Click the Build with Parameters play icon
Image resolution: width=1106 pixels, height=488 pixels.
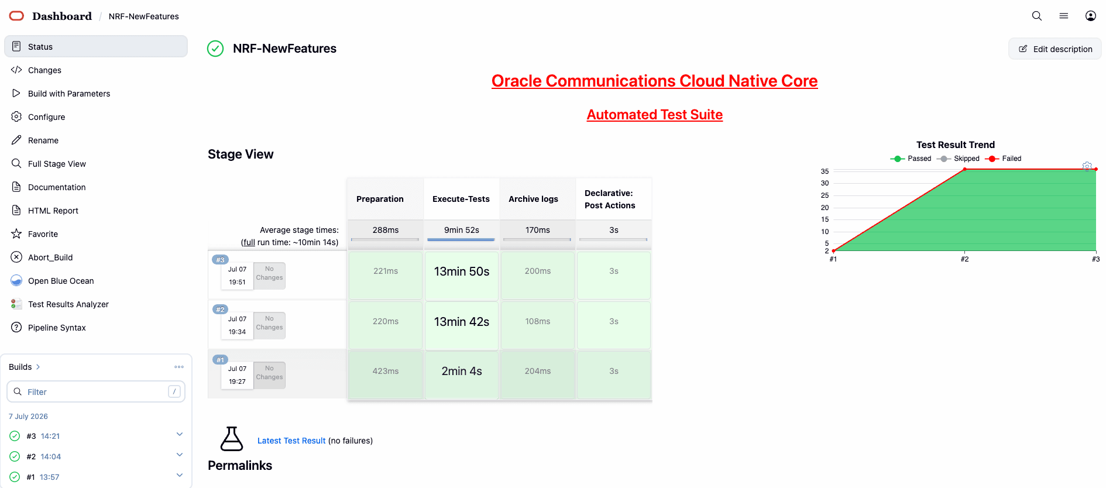(16, 93)
